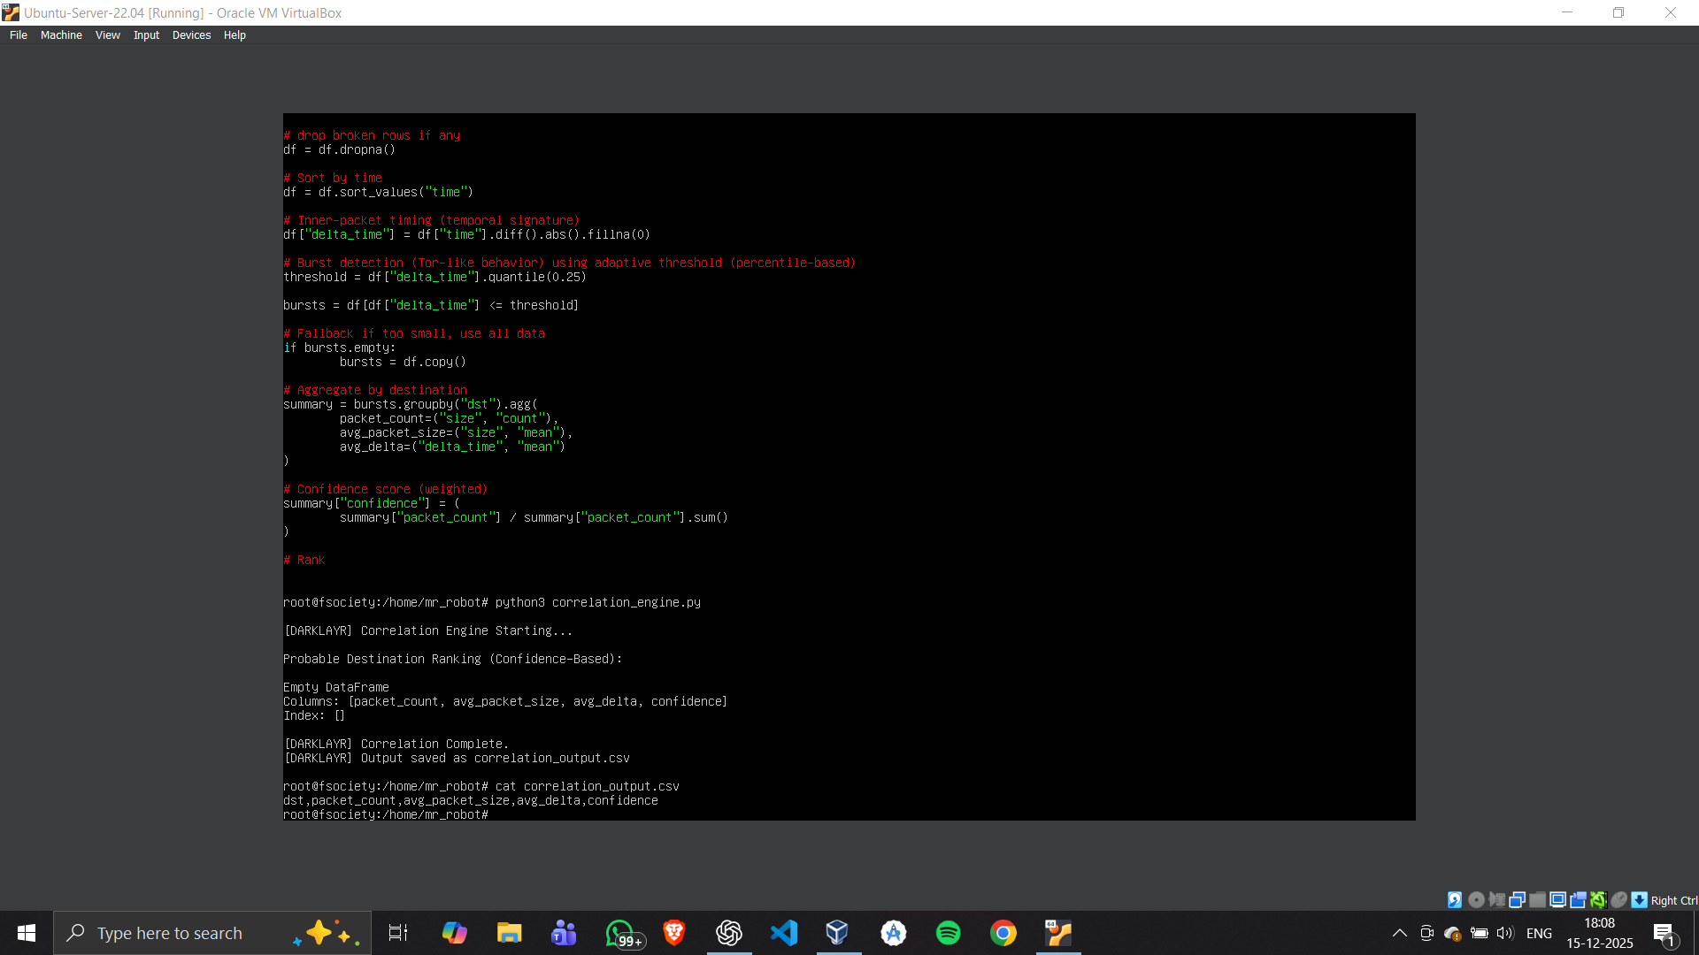The height and width of the screenshot is (955, 1699).
Task: Click the 'df = df.dropna()' code line
Action: click(x=340, y=149)
